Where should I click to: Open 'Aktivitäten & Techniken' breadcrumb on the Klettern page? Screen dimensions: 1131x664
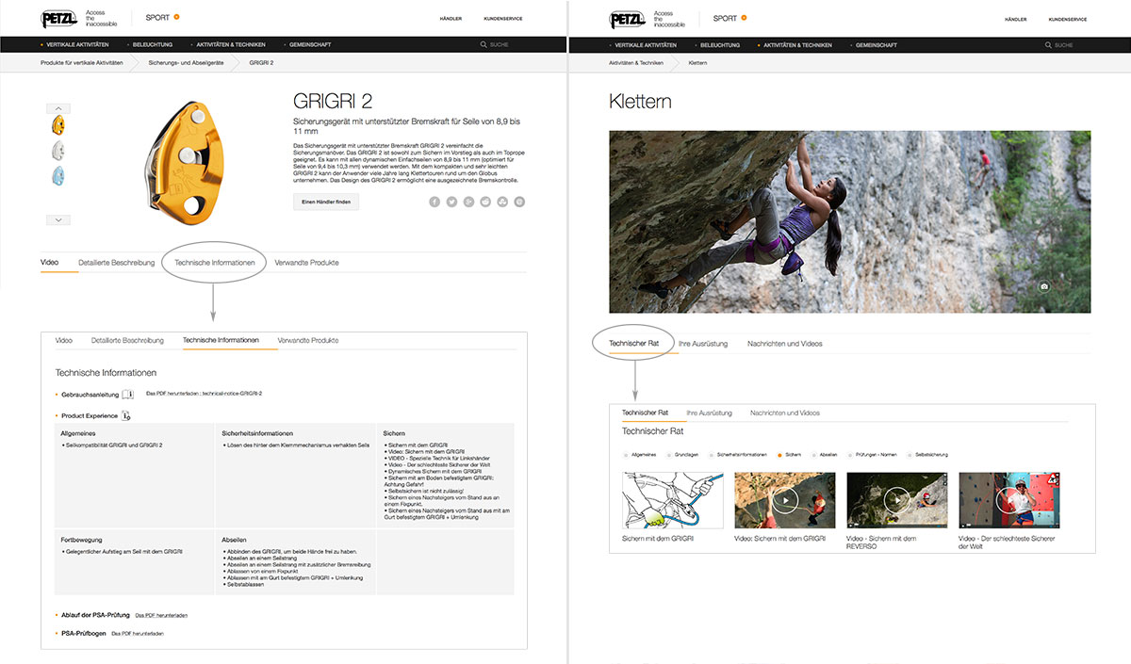pyautogui.click(x=636, y=62)
